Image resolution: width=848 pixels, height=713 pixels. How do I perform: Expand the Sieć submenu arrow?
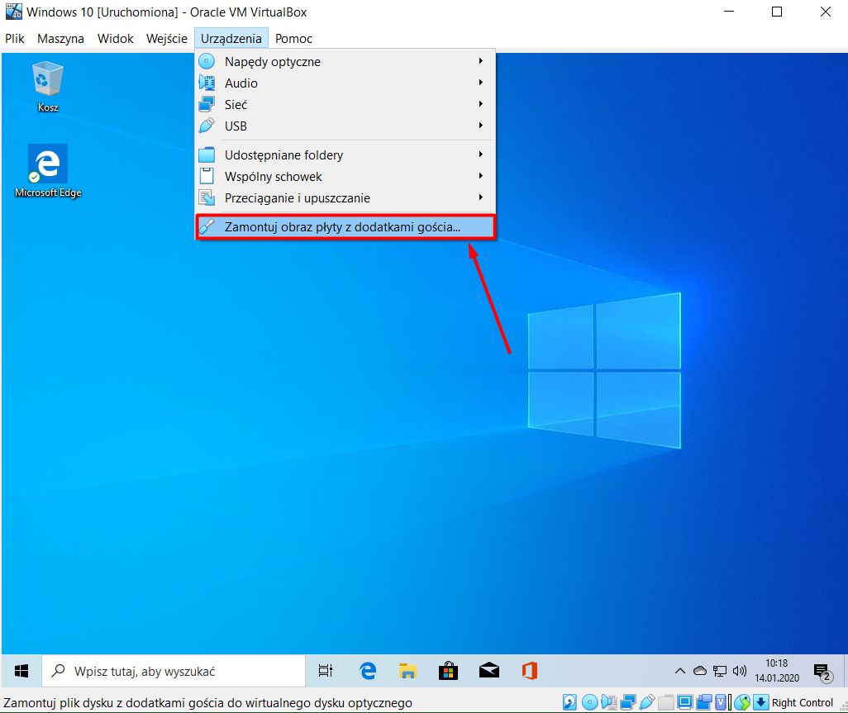[x=480, y=104]
